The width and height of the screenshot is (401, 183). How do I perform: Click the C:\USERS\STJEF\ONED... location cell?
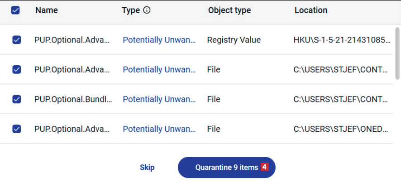(341, 129)
